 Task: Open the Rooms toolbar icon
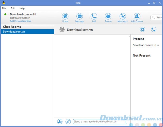pos(108,16)
